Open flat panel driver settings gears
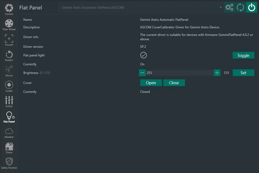 pos(229,7)
